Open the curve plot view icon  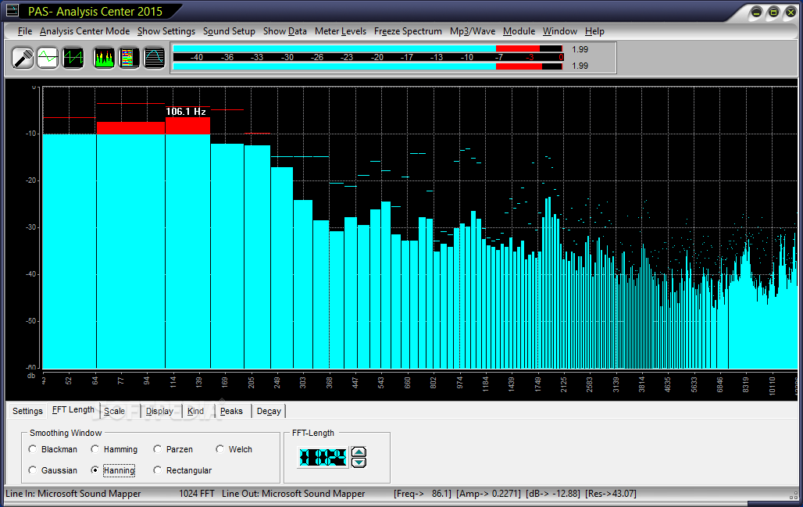click(x=154, y=58)
